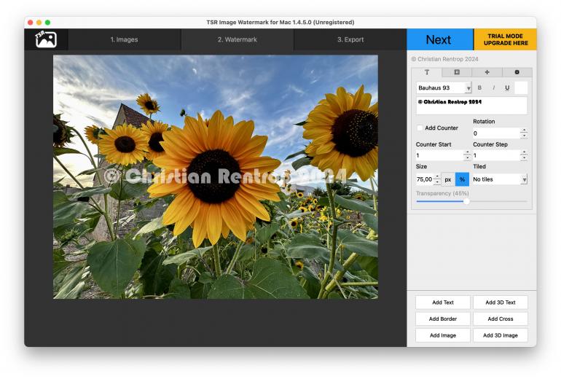Click the Size stepper arrows
This screenshot has height=379, width=561.
click(437, 179)
